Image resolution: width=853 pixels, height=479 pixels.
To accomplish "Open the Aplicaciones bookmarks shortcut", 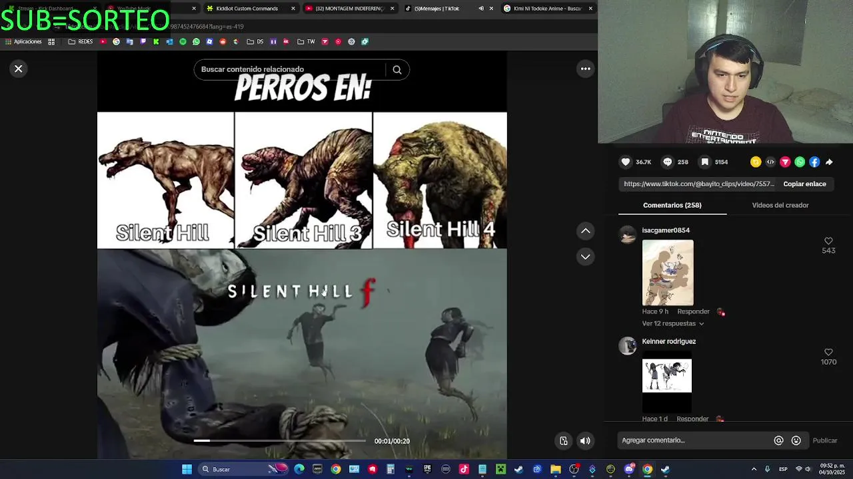I will coord(23,41).
